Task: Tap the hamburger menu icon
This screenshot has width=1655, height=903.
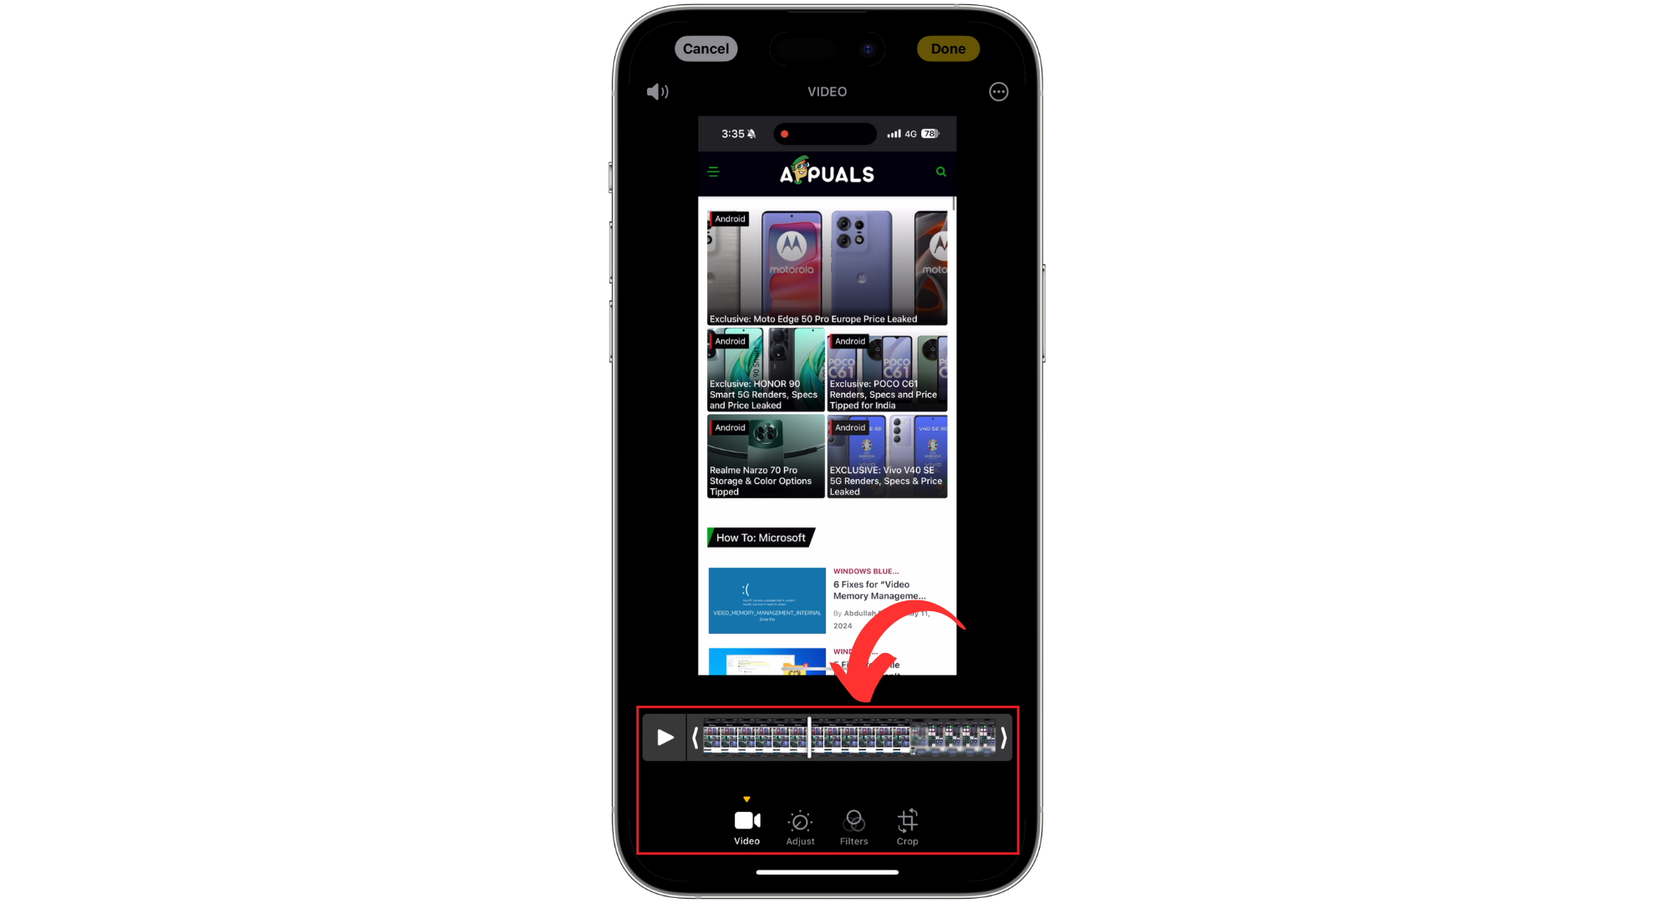Action: [x=714, y=172]
